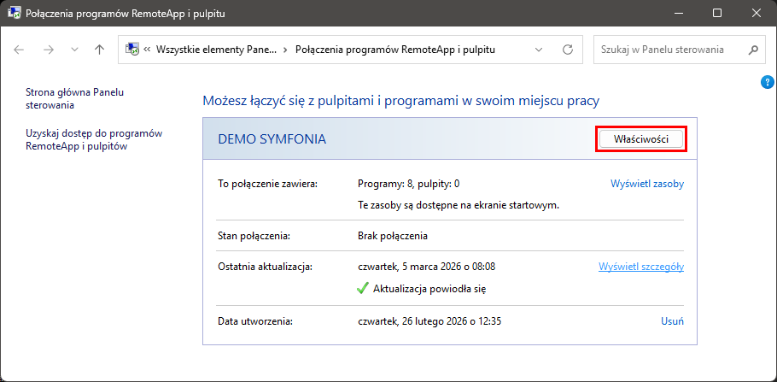The height and width of the screenshot is (382, 777).
Task: Click the Wyświetl zasoby link
Action: (646, 184)
